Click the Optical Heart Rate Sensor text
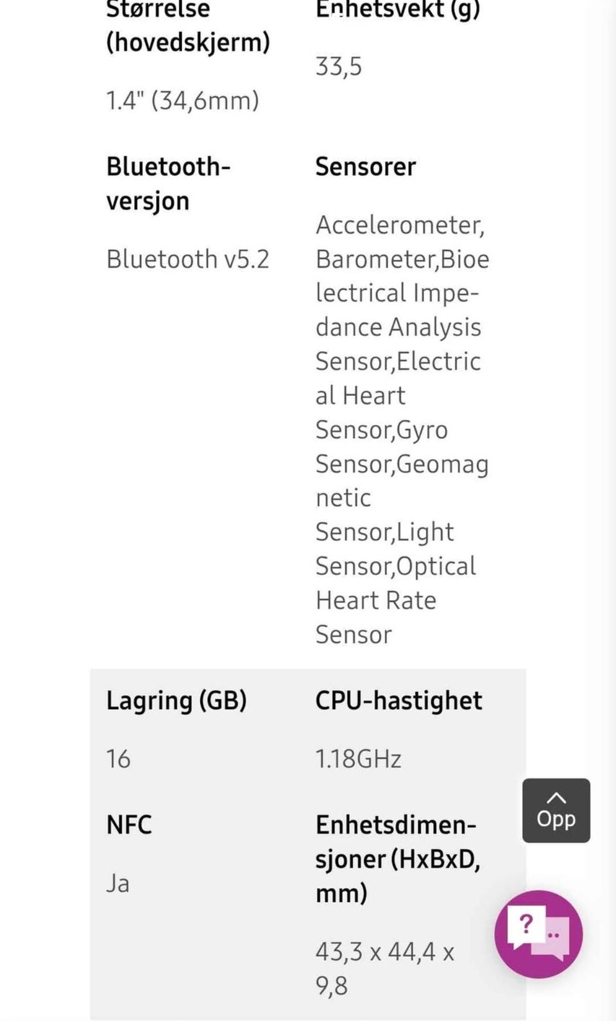616x1021 pixels. click(x=396, y=601)
